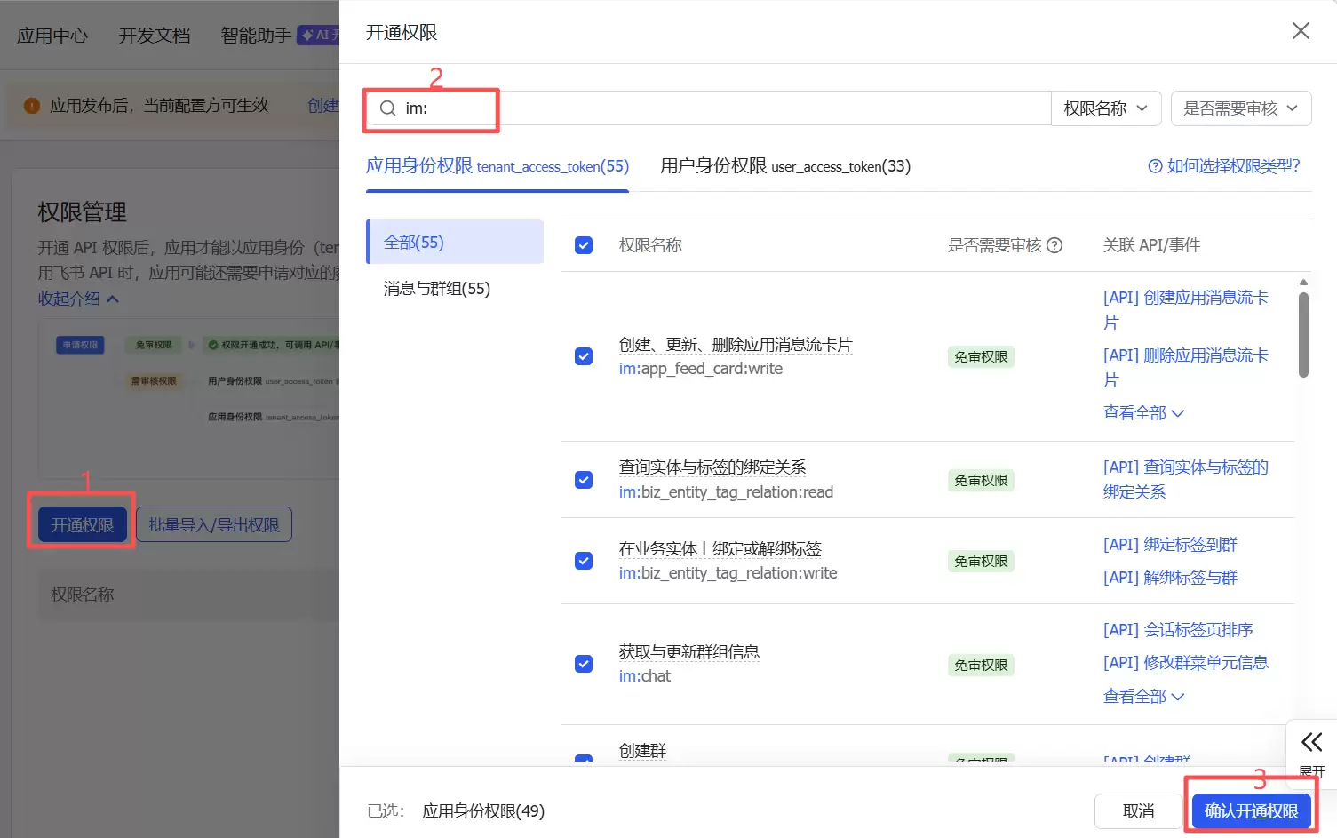
Task: Open the 是否需要审核 filter dropdown
Action: [x=1241, y=108]
